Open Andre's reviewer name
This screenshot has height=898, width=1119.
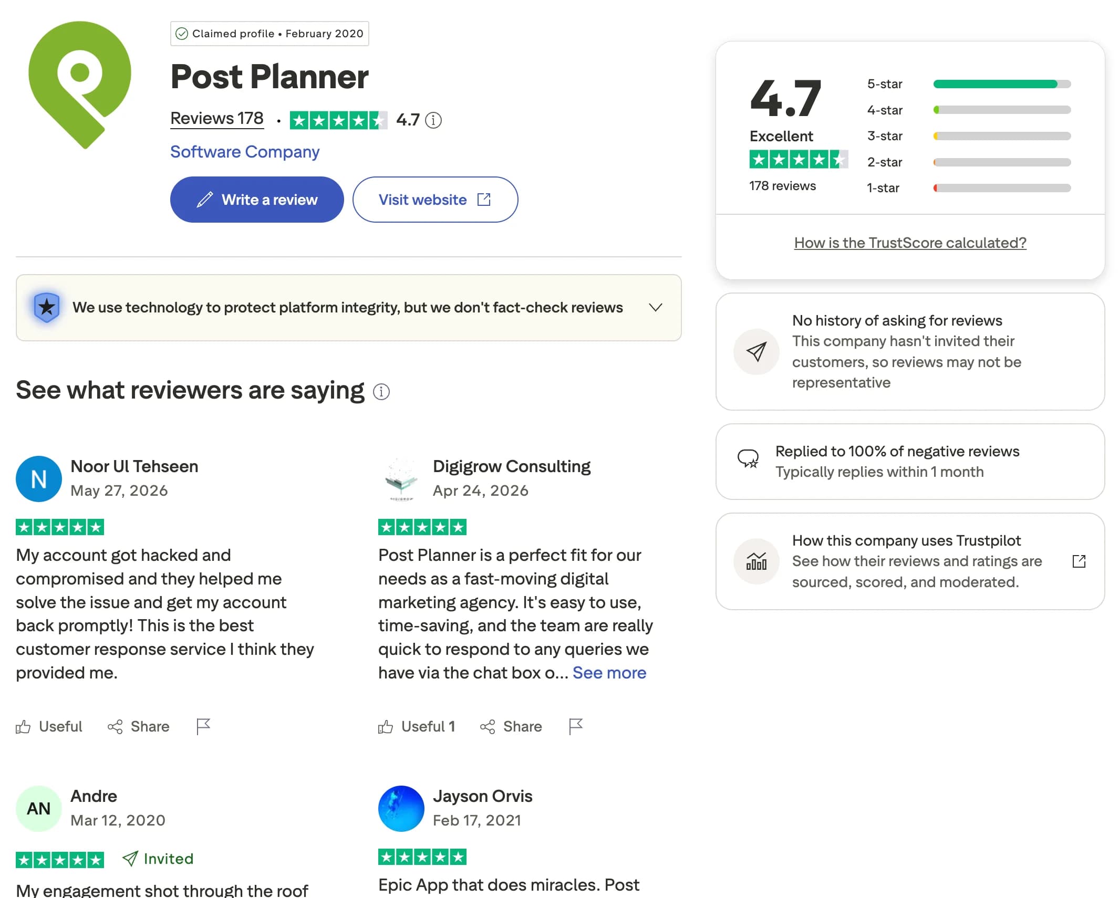[94, 796]
